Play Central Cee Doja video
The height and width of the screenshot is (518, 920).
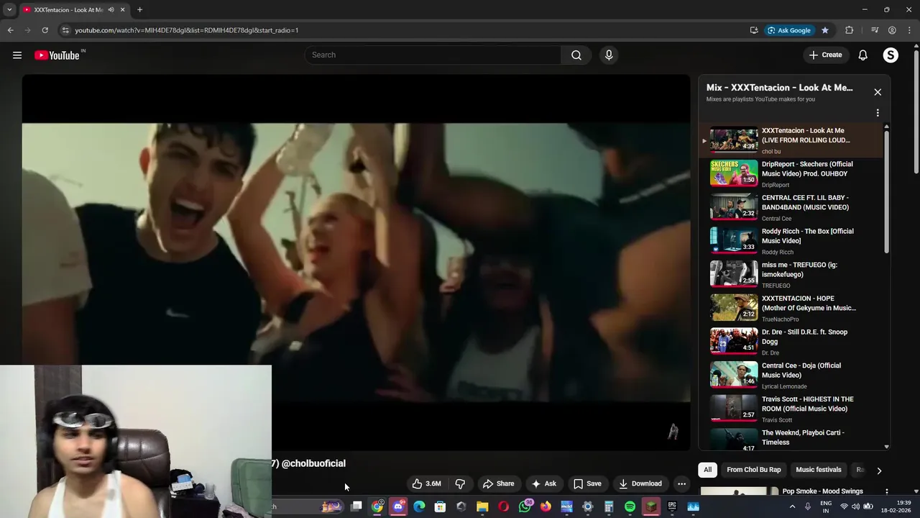(x=791, y=375)
